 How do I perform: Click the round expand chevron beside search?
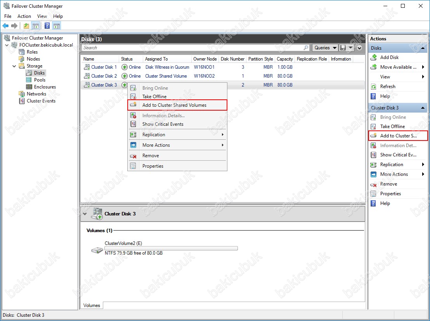click(359, 48)
